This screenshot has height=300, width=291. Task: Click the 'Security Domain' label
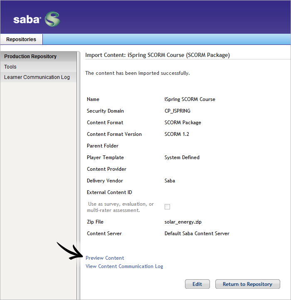pos(105,111)
